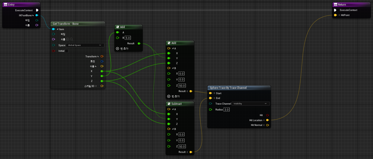373x159 pixels.
Task: Click the Start input pin on Sphere Trace
Action: point(210,93)
